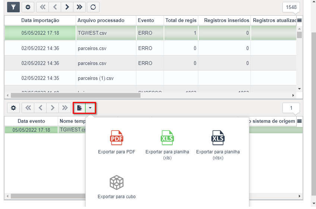Open upper grid column menu icon
Screen dimensions: 316x209
[x=300, y=21]
